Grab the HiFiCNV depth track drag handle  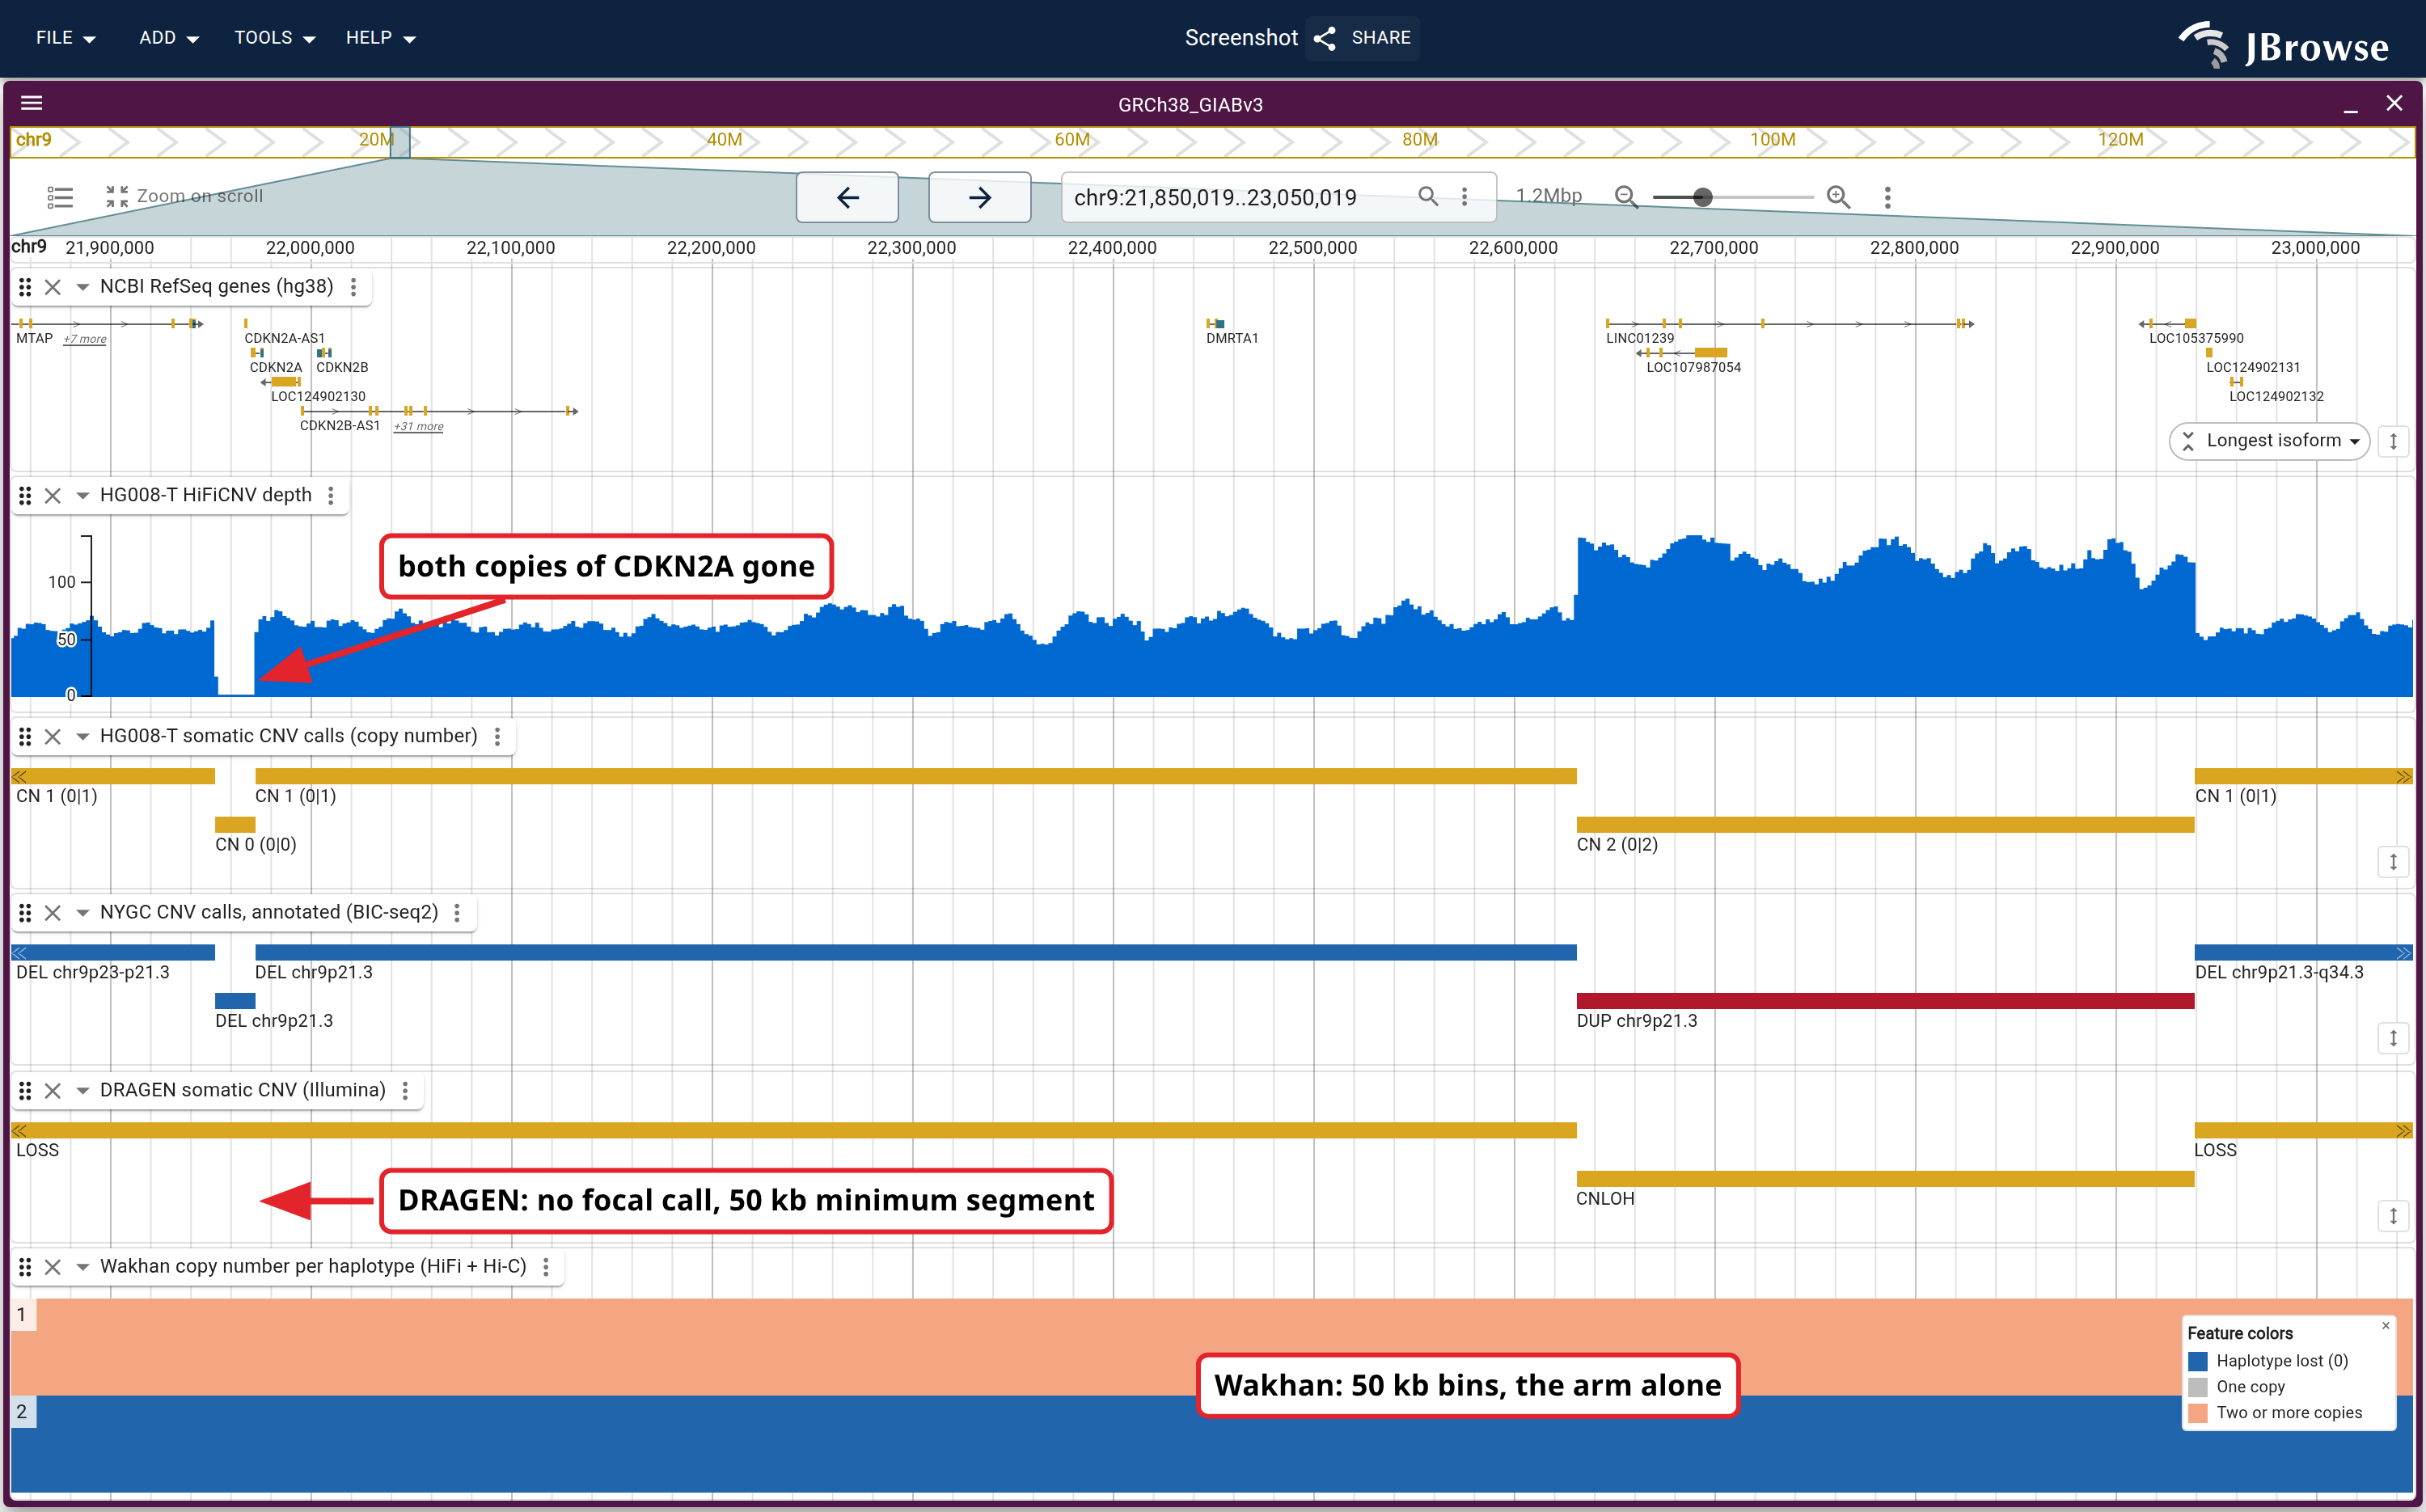tap(25, 496)
